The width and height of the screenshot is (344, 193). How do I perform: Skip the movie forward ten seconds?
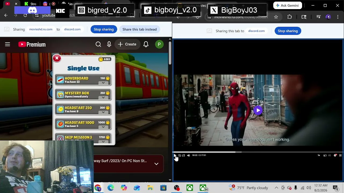pos(184,155)
